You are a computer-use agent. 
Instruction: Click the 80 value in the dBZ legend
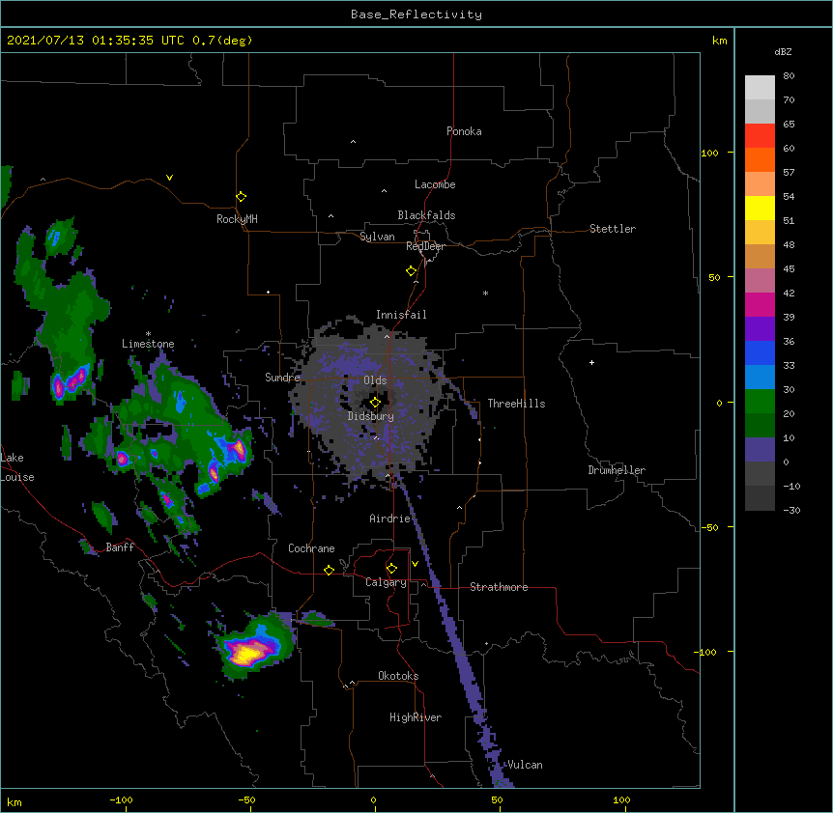click(x=789, y=76)
